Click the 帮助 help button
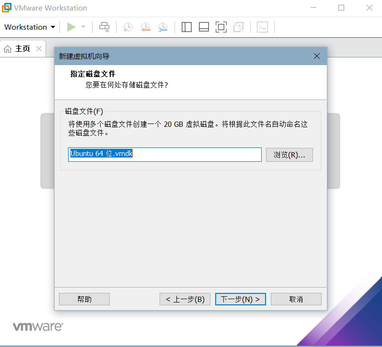This screenshot has width=382, height=347. (x=84, y=299)
